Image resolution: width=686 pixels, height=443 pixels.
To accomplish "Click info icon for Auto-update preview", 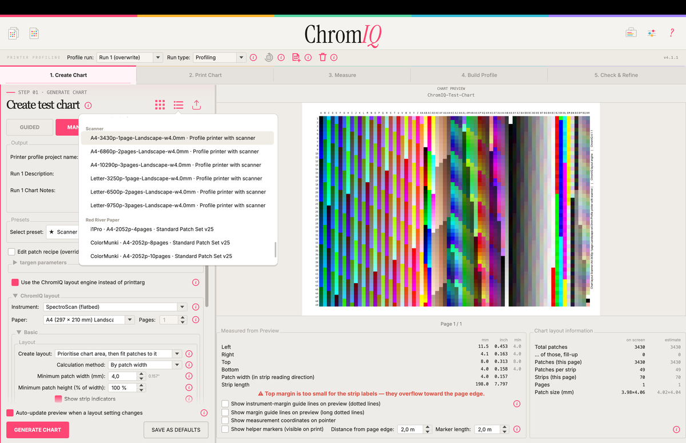I will 204,413.
